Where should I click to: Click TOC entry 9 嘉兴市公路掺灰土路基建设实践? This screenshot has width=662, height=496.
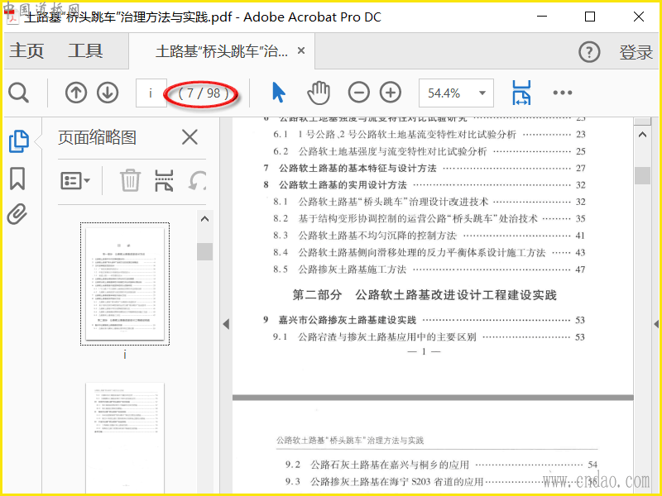pyautogui.click(x=424, y=320)
